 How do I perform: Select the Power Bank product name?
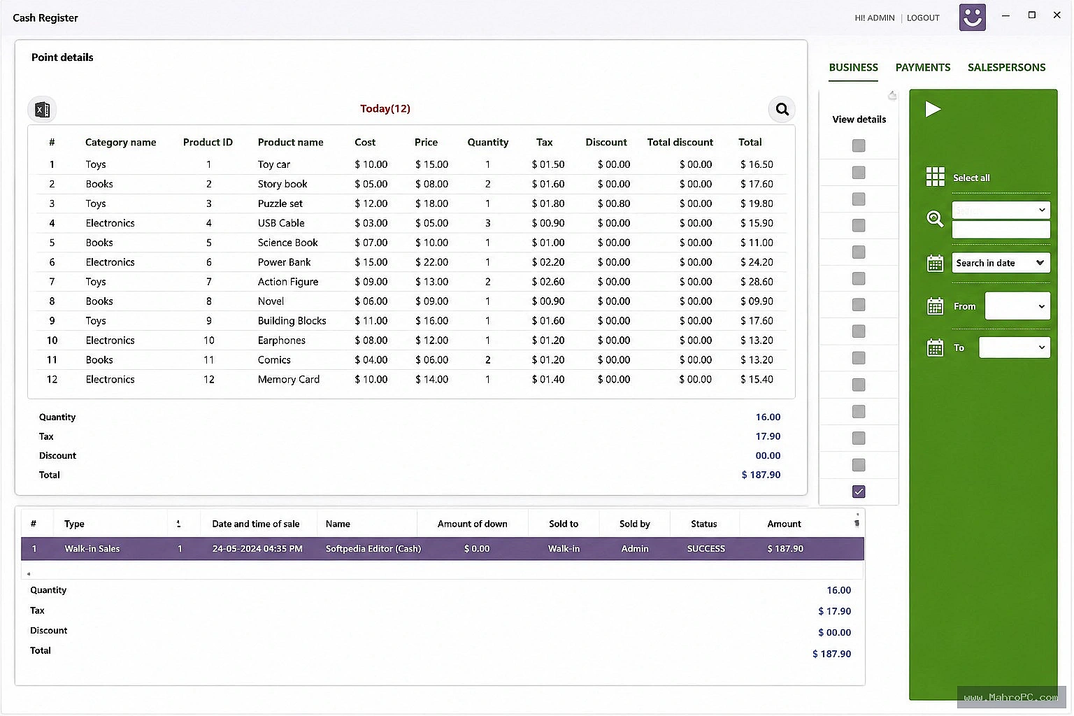tap(284, 262)
